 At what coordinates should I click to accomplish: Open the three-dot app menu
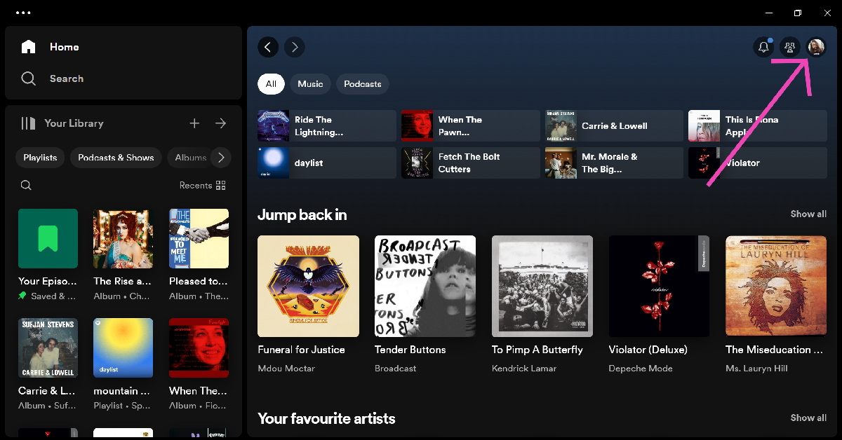click(x=23, y=13)
